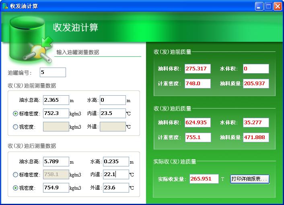Select 标准密度 radio in after-measurement group
This screenshot has width=284, height=205.
coord(15,174)
